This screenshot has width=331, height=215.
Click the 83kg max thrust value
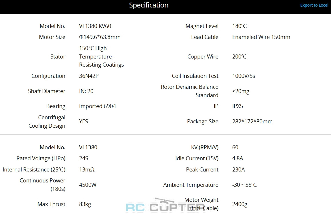[x=85, y=204]
